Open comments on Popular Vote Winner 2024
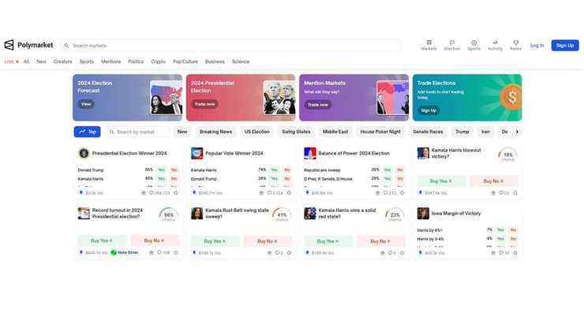The width and height of the screenshot is (584, 328). click(275, 193)
